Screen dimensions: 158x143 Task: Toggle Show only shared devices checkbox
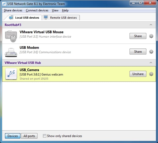click(x=44, y=136)
